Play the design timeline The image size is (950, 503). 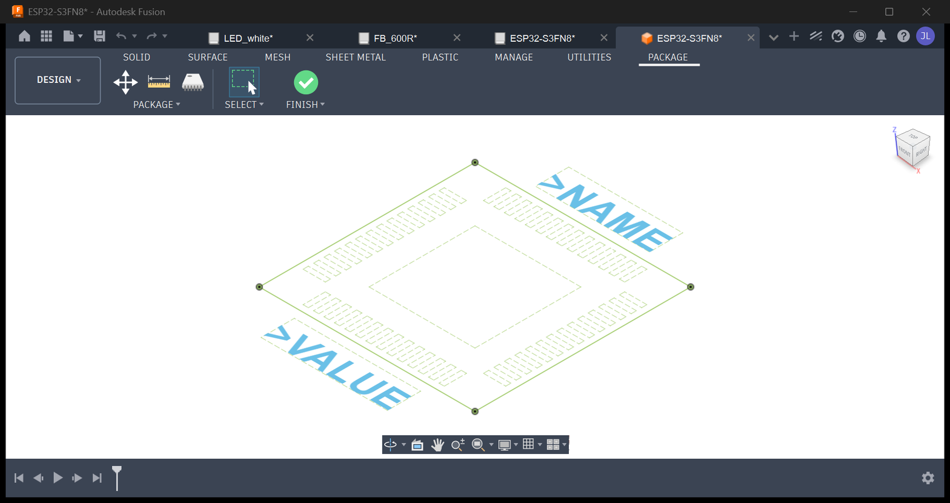pyautogui.click(x=58, y=478)
